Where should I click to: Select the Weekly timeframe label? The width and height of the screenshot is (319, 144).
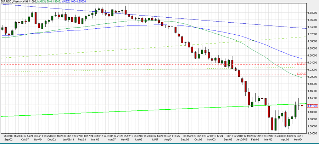coord(17,2)
